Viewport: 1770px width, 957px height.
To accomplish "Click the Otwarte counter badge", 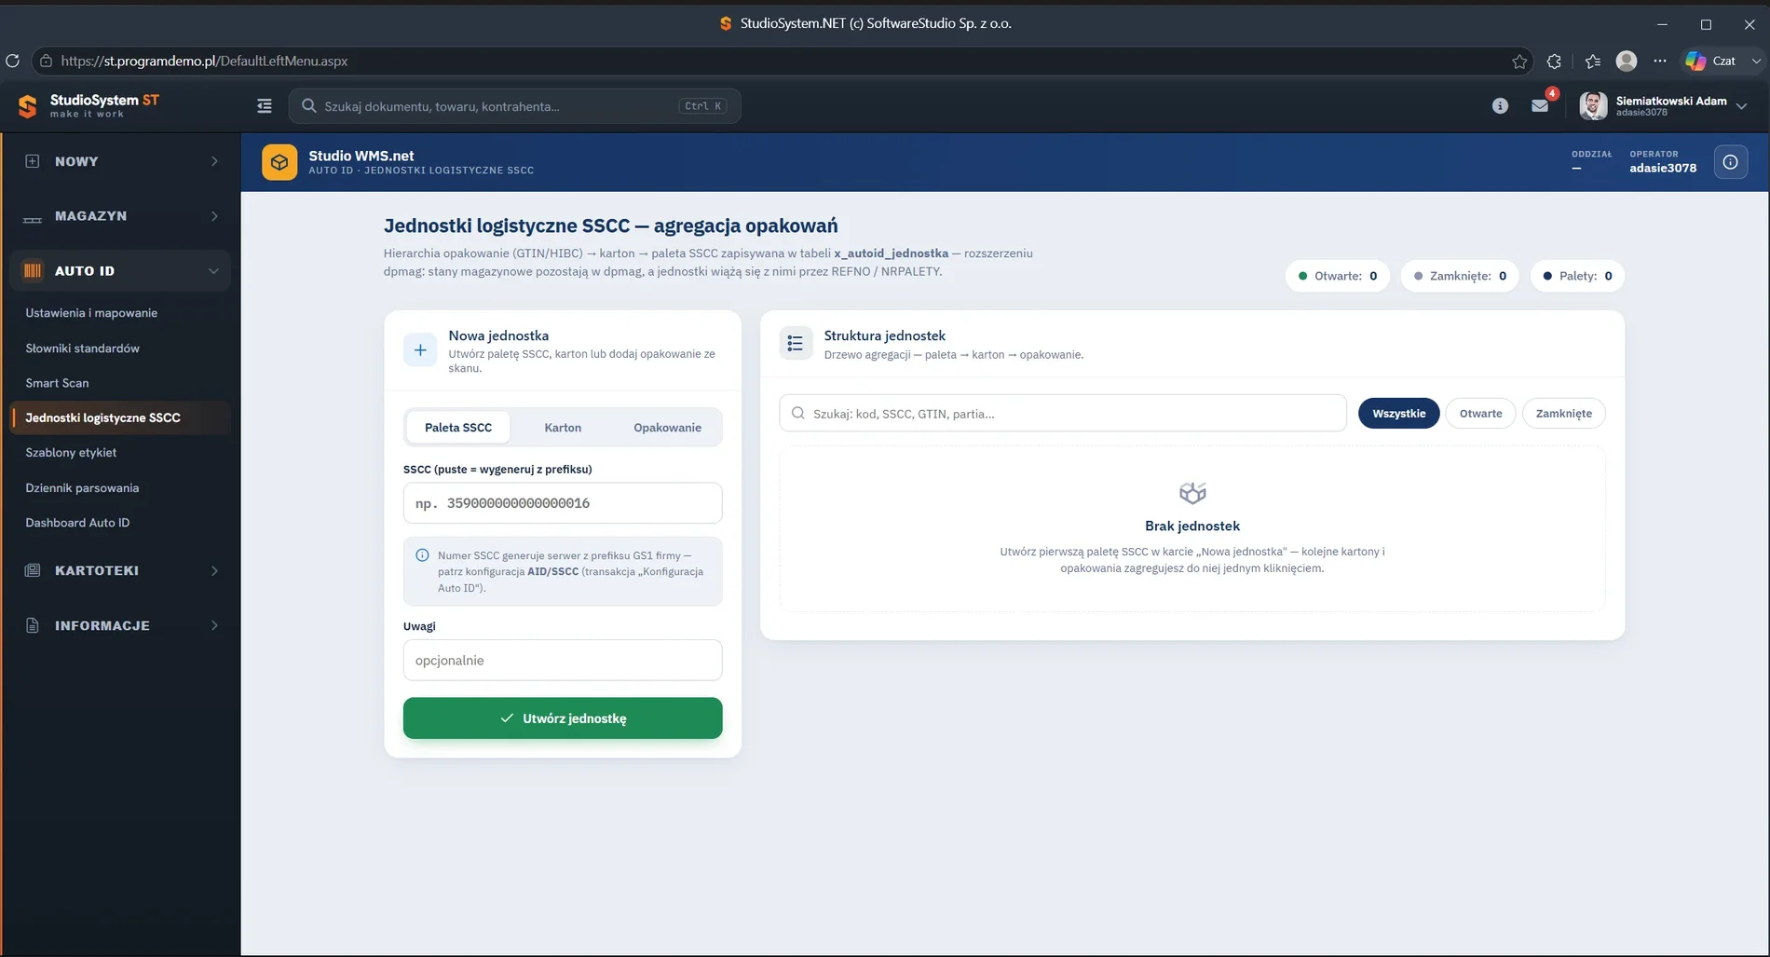I will click(x=1337, y=276).
